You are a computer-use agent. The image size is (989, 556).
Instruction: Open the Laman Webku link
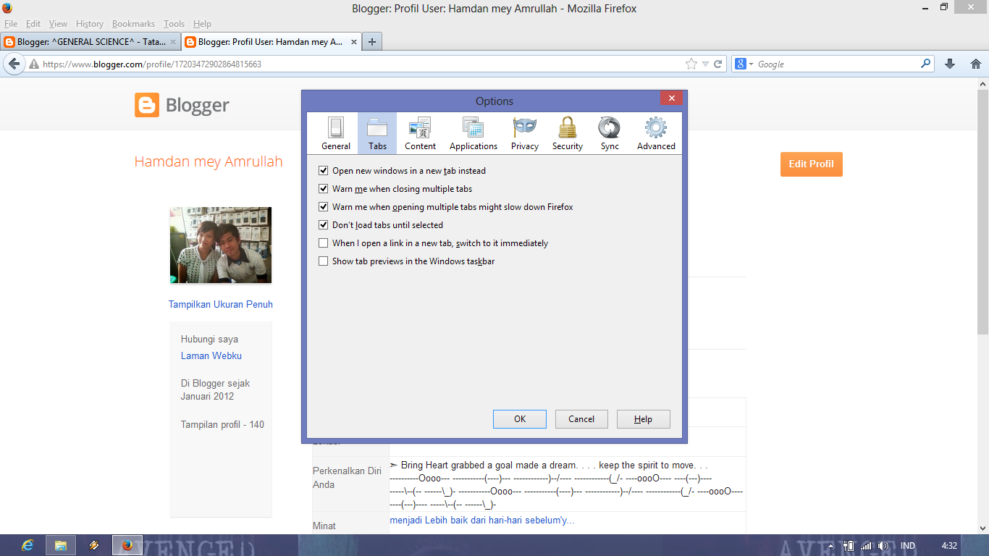pos(211,355)
